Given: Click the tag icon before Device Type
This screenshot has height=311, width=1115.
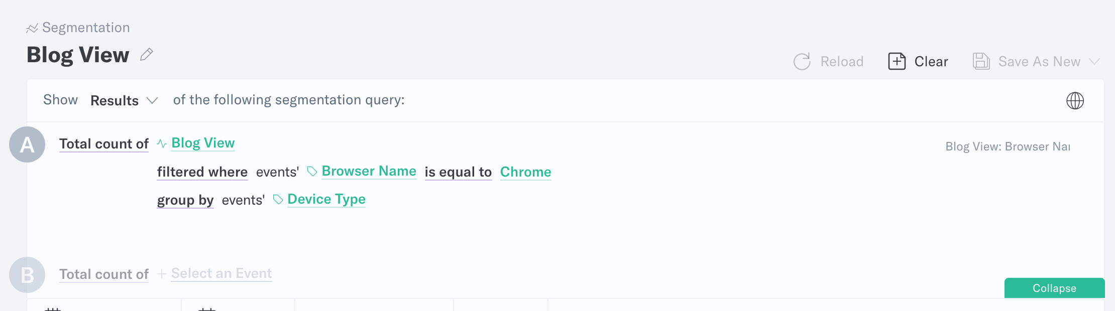Looking at the screenshot, I should (278, 200).
